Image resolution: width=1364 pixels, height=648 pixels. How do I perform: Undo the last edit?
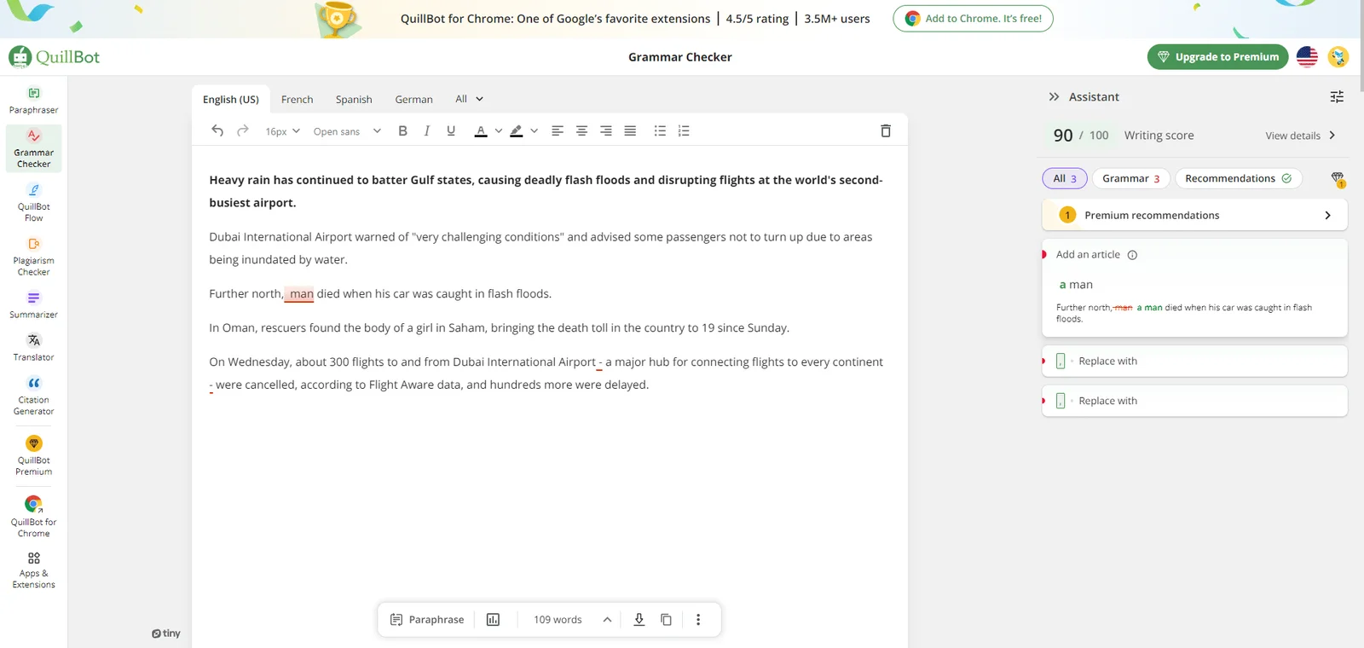click(217, 130)
